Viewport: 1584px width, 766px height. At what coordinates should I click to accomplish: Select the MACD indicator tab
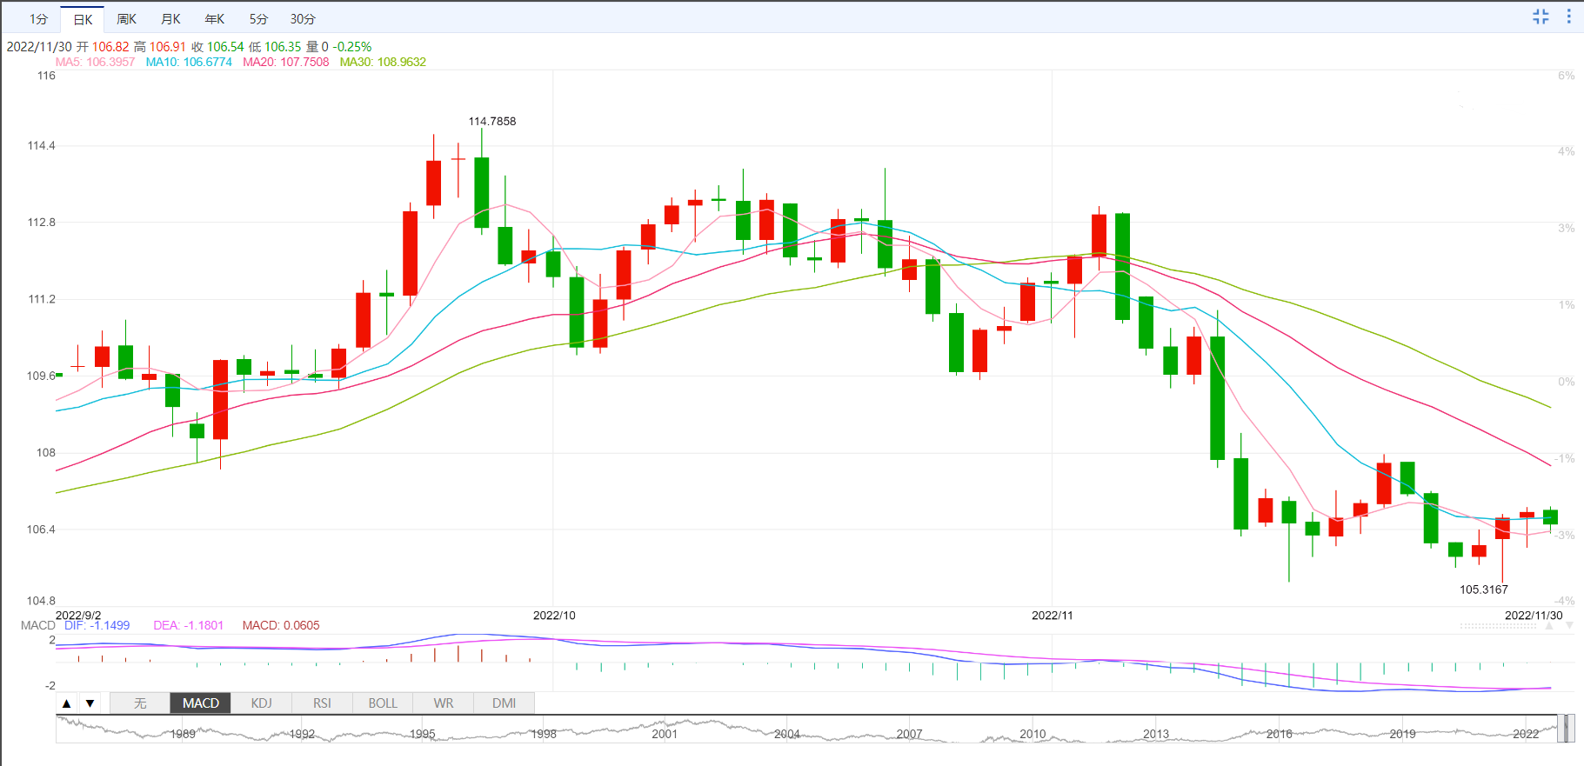(x=201, y=703)
